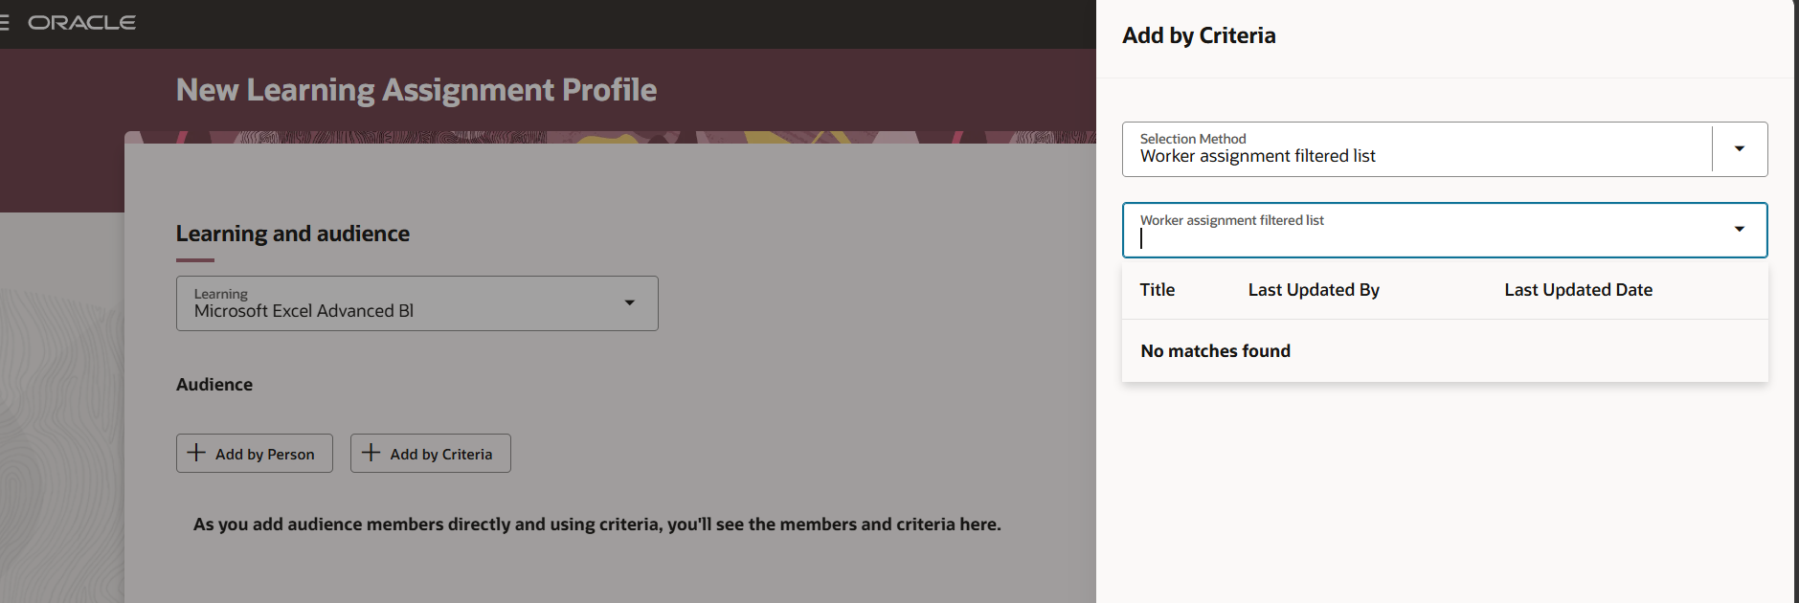Click the Add by Criteria panel heading

[1199, 35]
